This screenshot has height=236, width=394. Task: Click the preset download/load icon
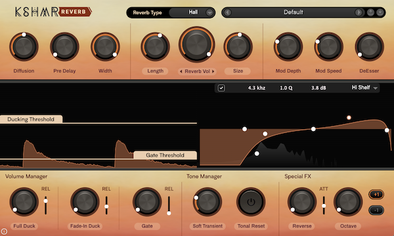(380, 12)
